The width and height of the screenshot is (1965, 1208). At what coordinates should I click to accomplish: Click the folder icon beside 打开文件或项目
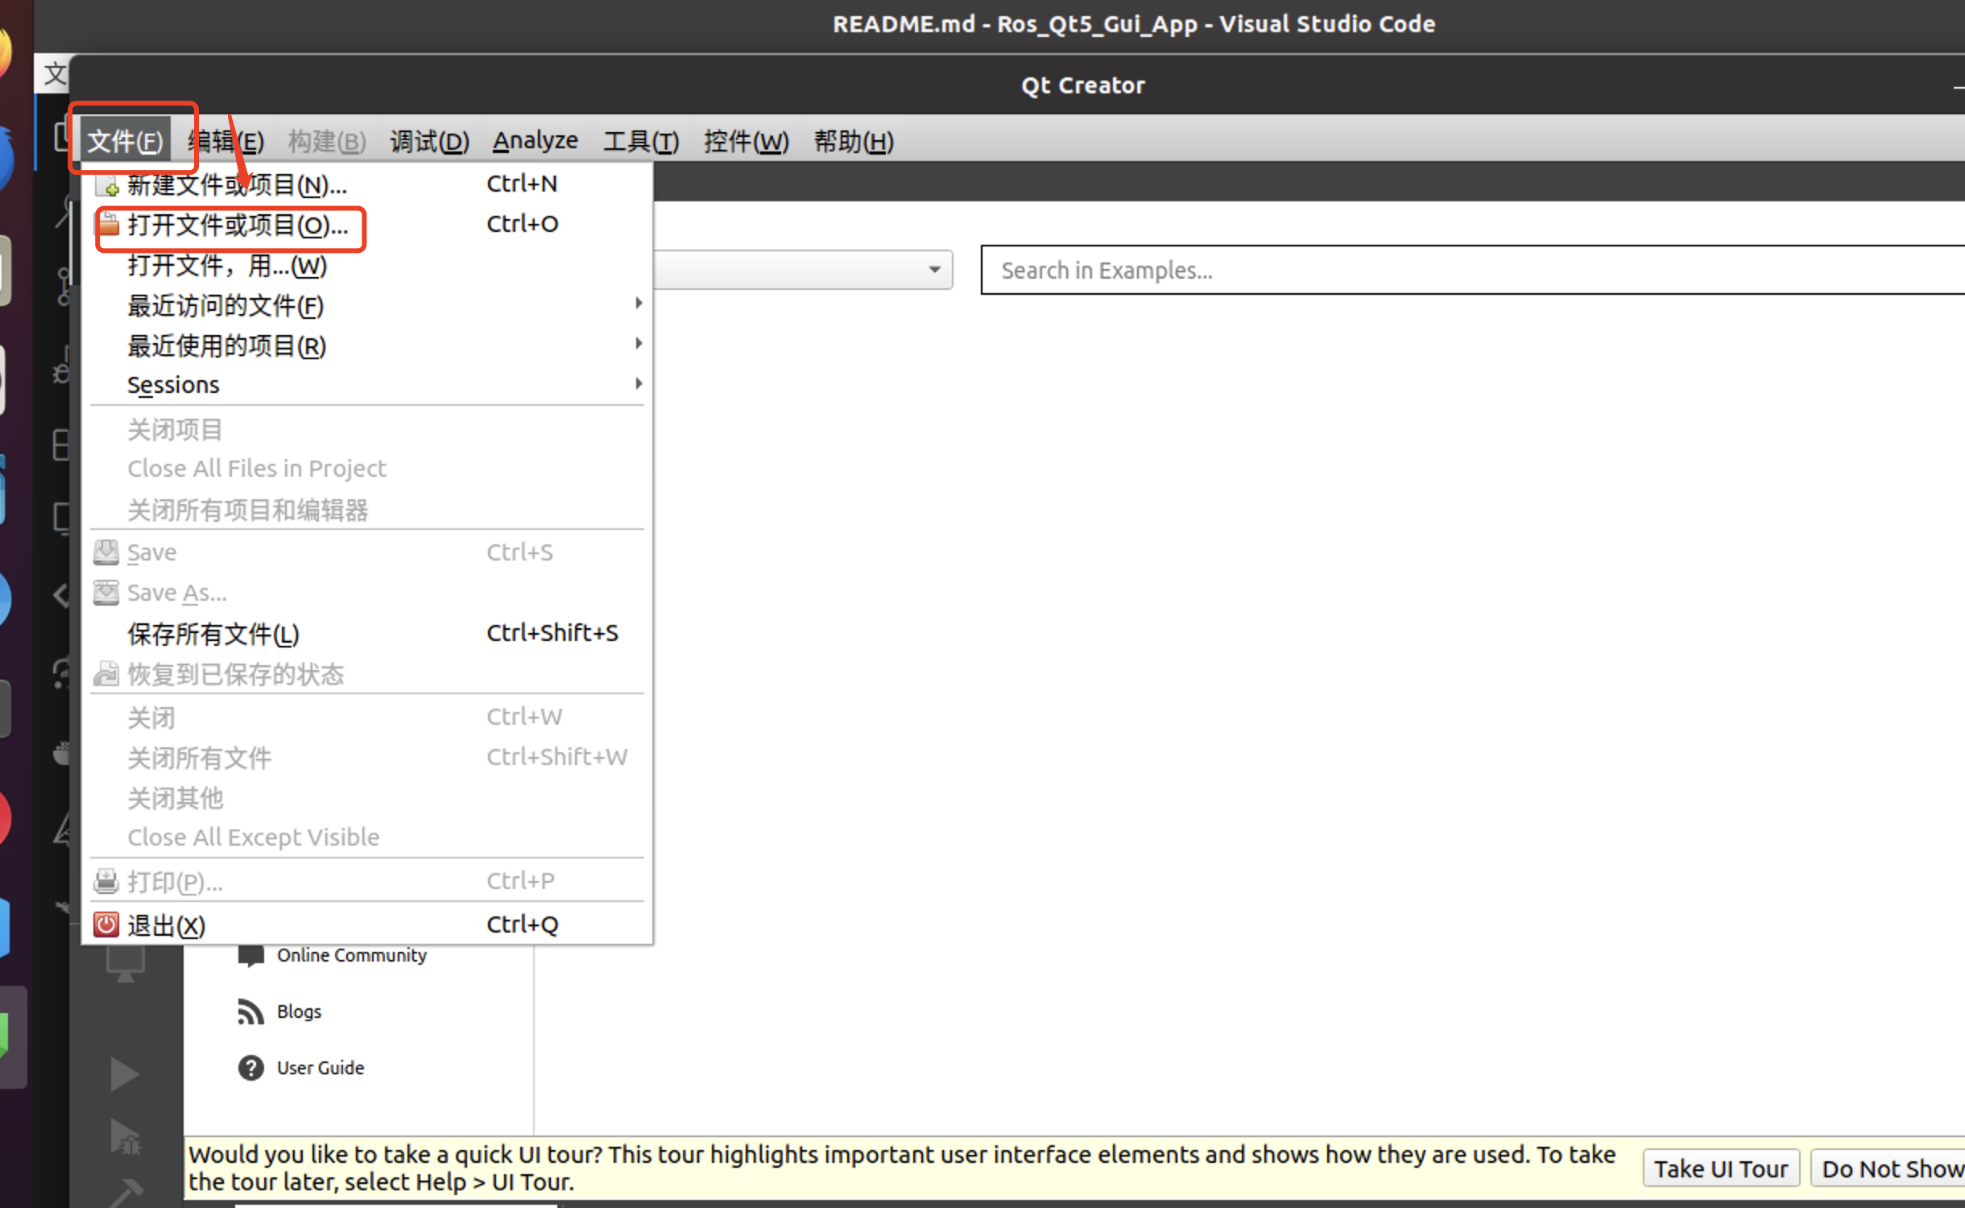[x=109, y=225]
